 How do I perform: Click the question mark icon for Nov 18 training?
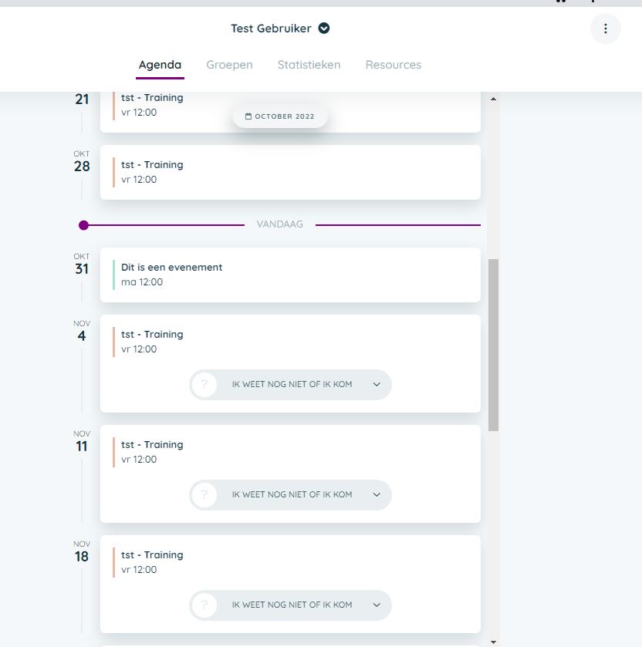204,605
